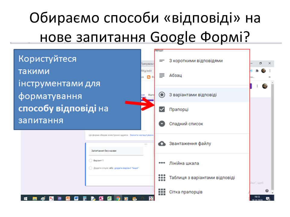
Task: Open Excel from the taskbar
Action: click(x=109, y=199)
